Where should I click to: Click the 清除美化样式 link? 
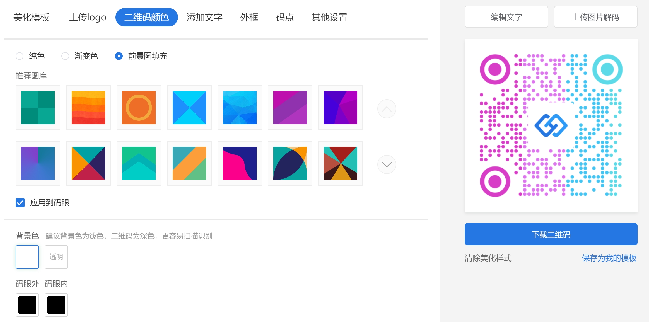tap(488, 258)
